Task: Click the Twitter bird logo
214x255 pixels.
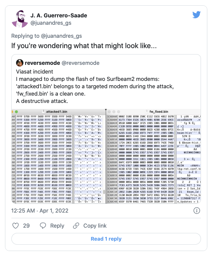Action: pos(196,15)
